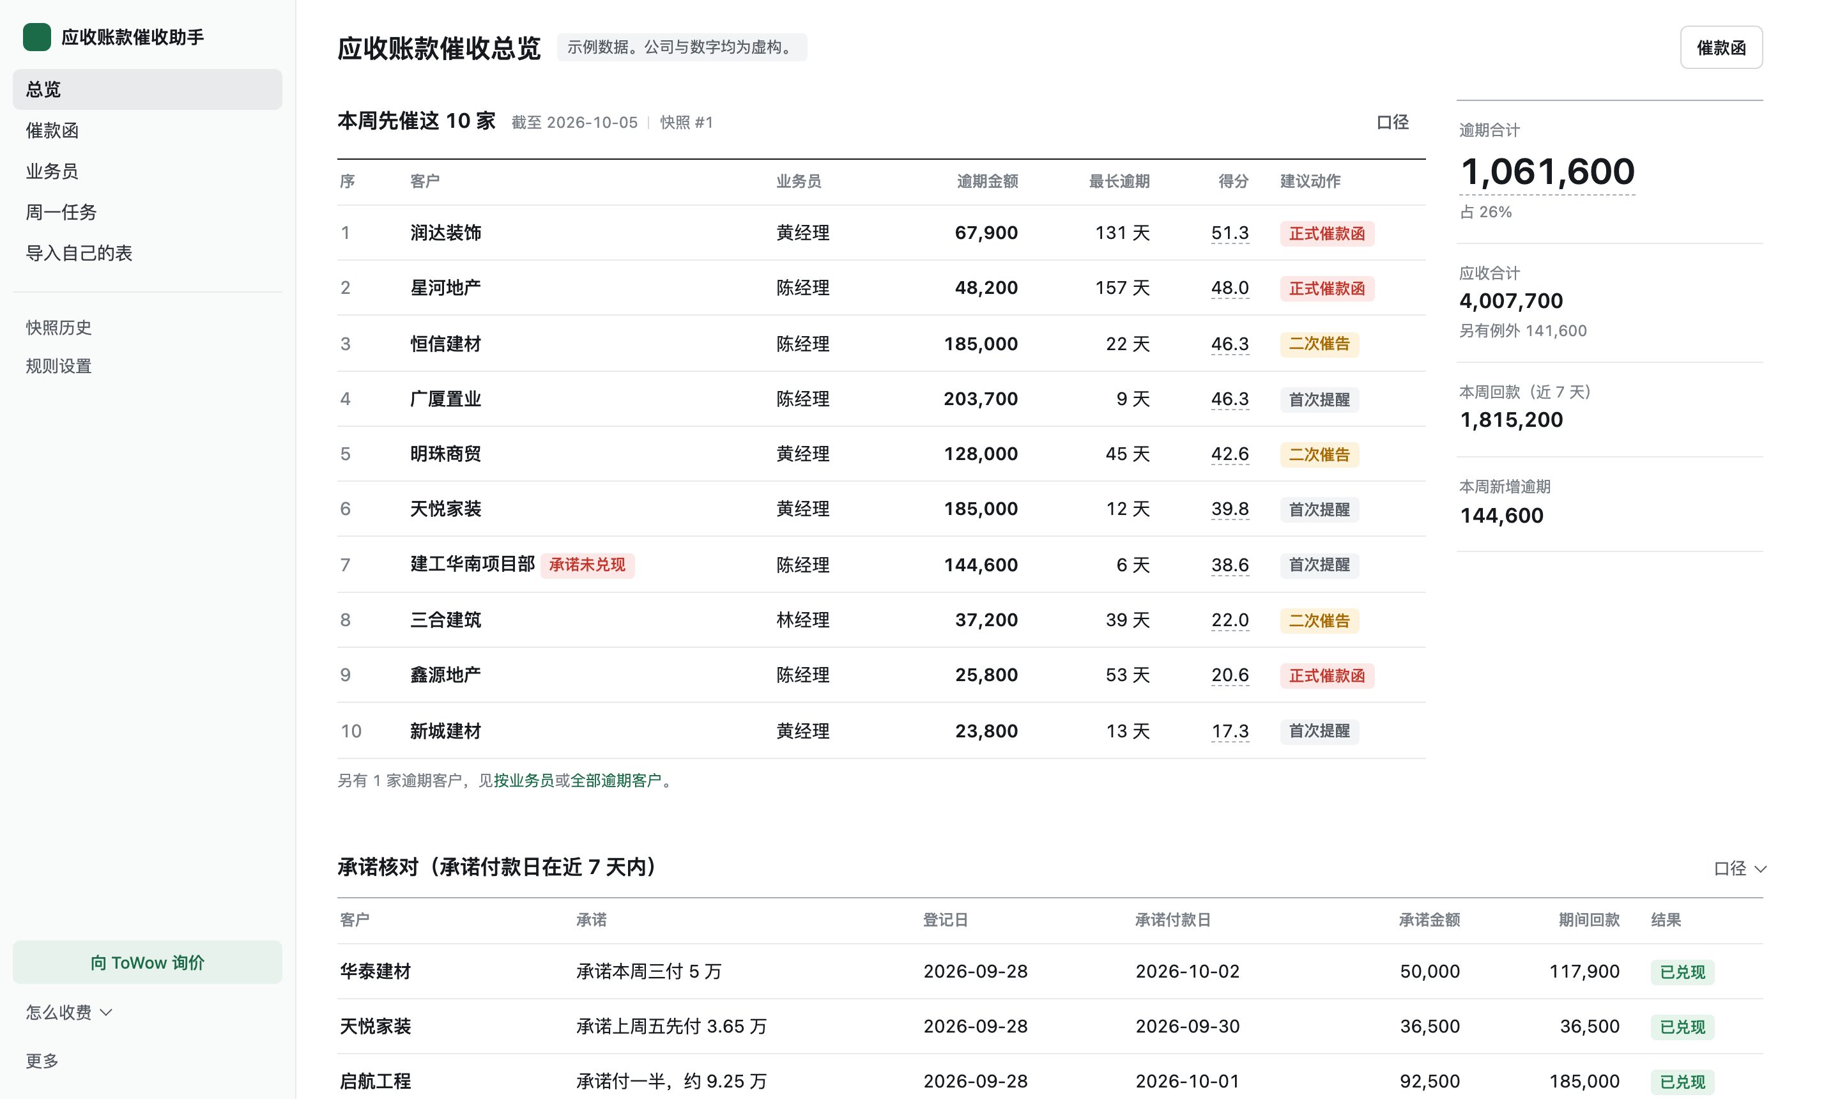
Task: Select customer 建工华南项目部
Action: [x=472, y=564]
